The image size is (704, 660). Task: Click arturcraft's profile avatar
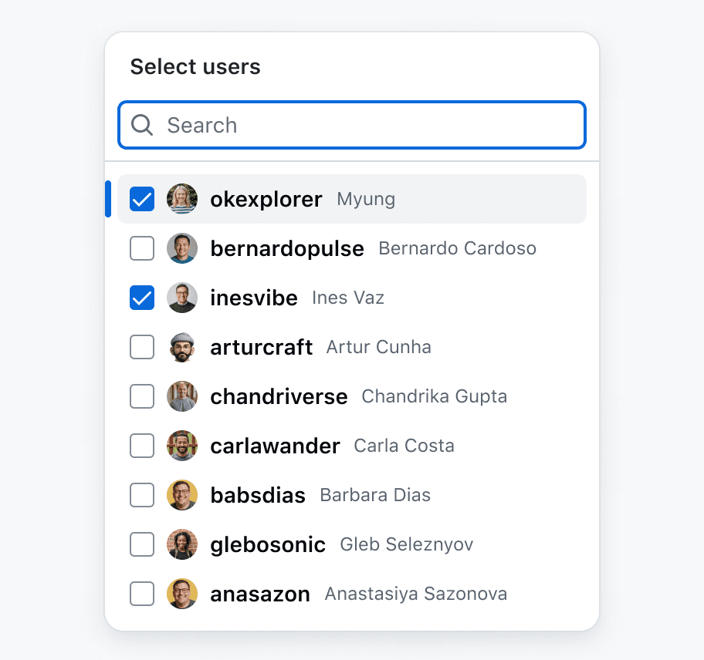tap(182, 347)
